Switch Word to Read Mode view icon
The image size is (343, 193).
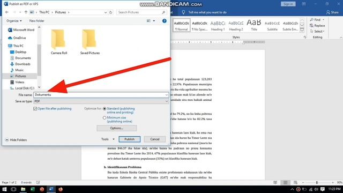(x=275, y=182)
